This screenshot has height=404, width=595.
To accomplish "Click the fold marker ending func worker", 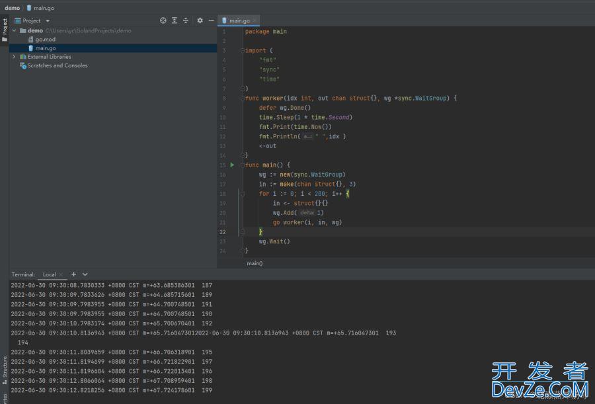I will [x=243, y=155].
